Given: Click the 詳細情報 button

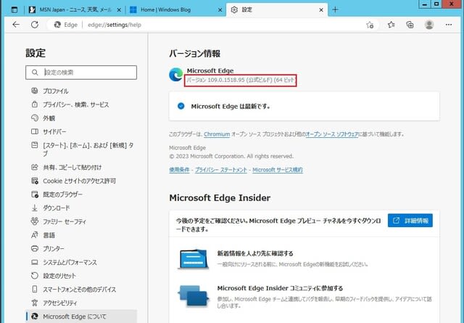Looking at the screenshot, I should (410, 221).
